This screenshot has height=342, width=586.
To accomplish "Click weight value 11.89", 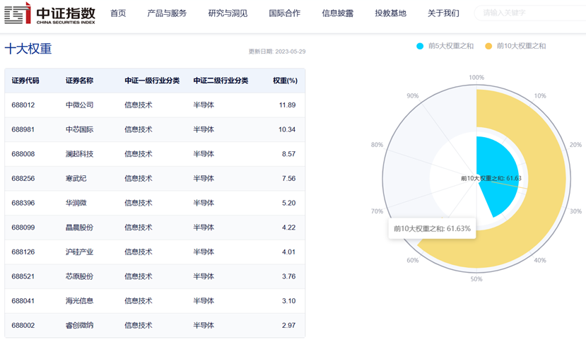I will (x=288, y=105).
